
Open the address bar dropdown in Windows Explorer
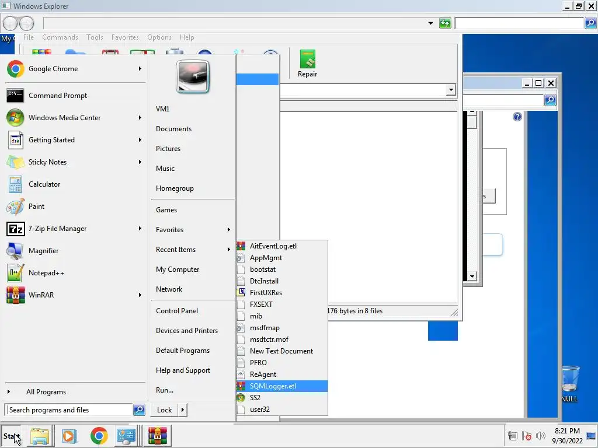point(430,23)
